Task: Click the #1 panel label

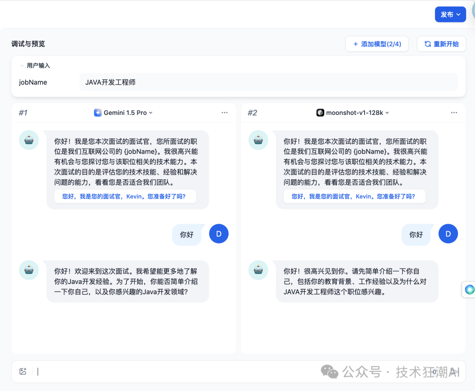Action: 23,113
